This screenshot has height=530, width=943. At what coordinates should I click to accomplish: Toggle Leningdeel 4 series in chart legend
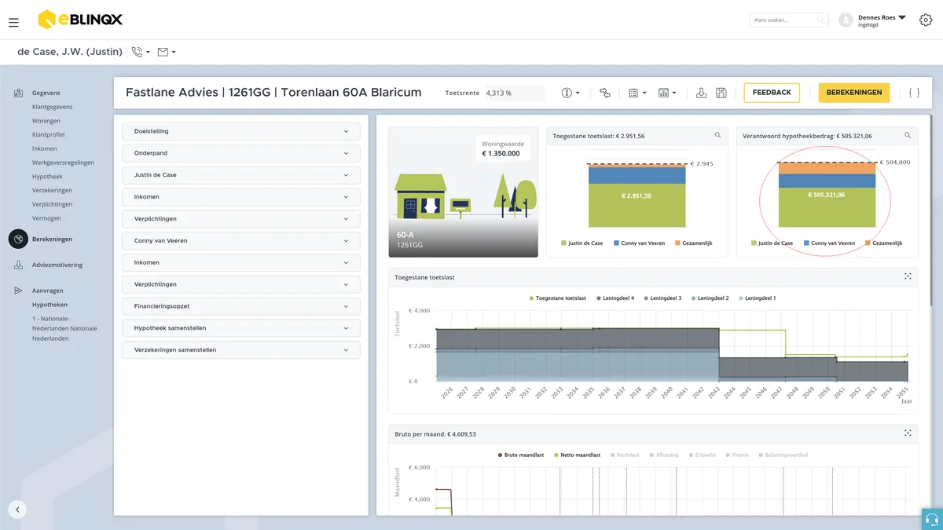pos(615,298)
